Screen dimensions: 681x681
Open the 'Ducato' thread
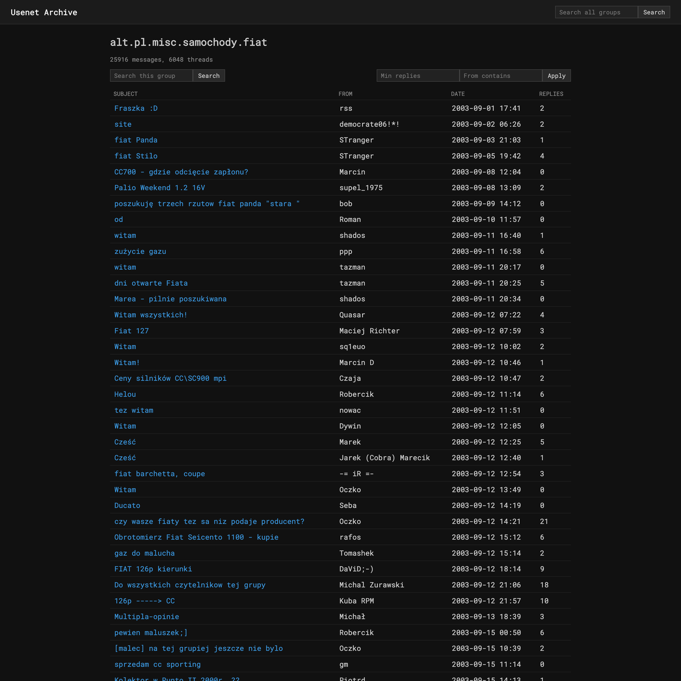(x=127, y=505)
